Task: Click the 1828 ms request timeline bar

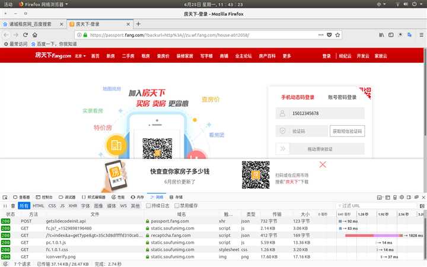Action: tap(374, 236)
